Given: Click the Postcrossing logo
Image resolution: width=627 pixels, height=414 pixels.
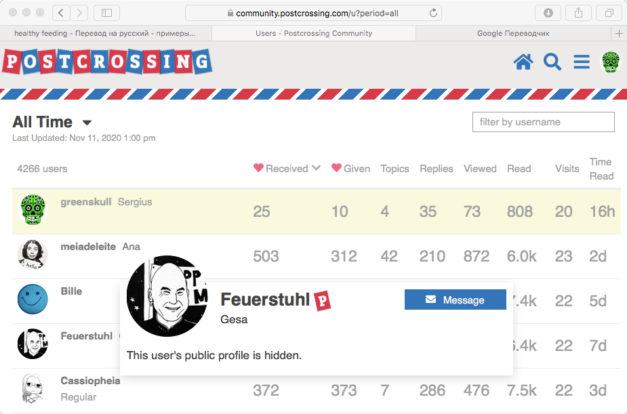Looking at the screenshot, I should 107,62.
